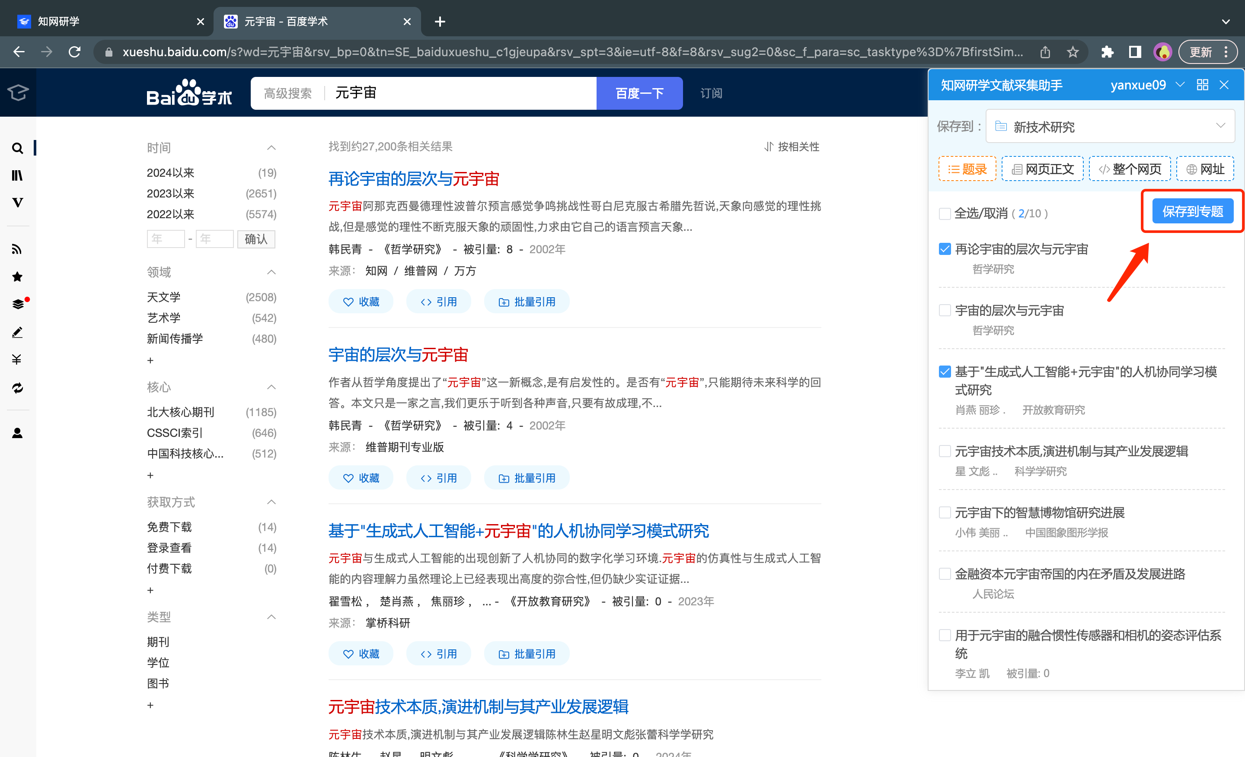
Task: Check 元宇宙下的智慧博物馆研究进展 item
Action: coord(945,512)
